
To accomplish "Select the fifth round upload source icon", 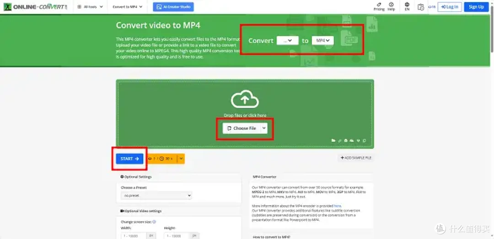I will 358,141.
